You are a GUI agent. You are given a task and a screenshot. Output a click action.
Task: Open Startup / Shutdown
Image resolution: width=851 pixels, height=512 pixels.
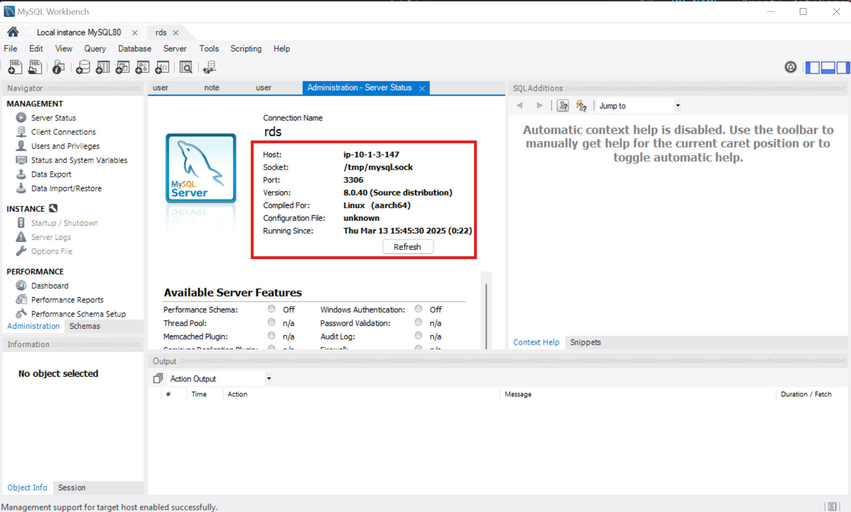(65, 223)
